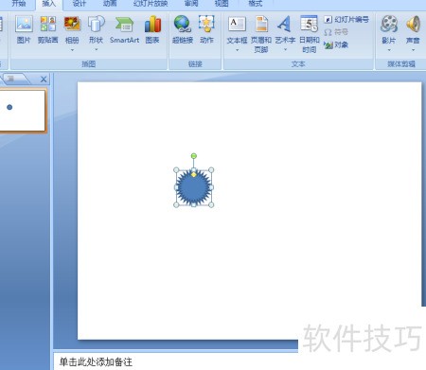Expand the 相册 photo album dropdown
The image size is (426, 370).
tap(72, 50)
